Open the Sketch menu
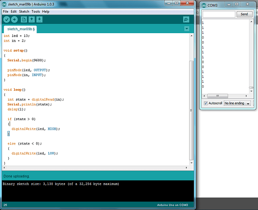Image resolution: width=258 pixels, height=210 pixels. (24, 11)
